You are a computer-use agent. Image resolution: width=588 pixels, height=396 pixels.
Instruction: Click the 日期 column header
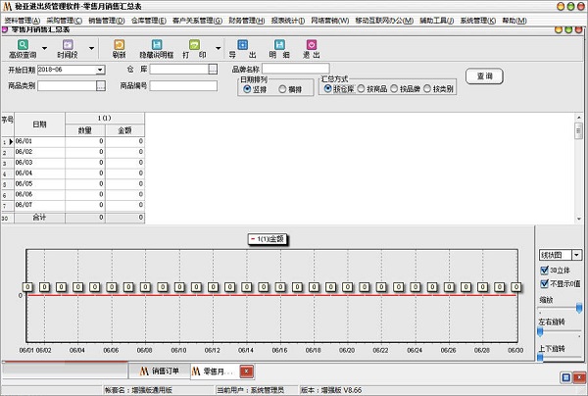(x=40, y=124)
